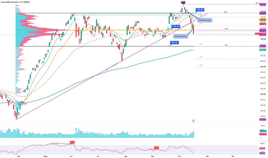This screenshot has height=158, width=268.
Task: Click the 35,14 RSI value tag
Action: [x=262, y=153]
